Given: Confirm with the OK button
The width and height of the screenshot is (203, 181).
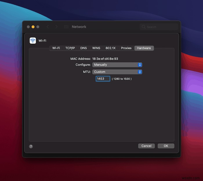Looking at the screenshot, I should click(x=166, y=146).
